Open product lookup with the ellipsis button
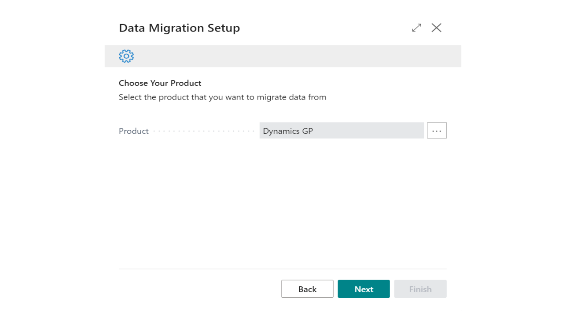570x320 pixels. pyautogui.click(x=437, y=131)
